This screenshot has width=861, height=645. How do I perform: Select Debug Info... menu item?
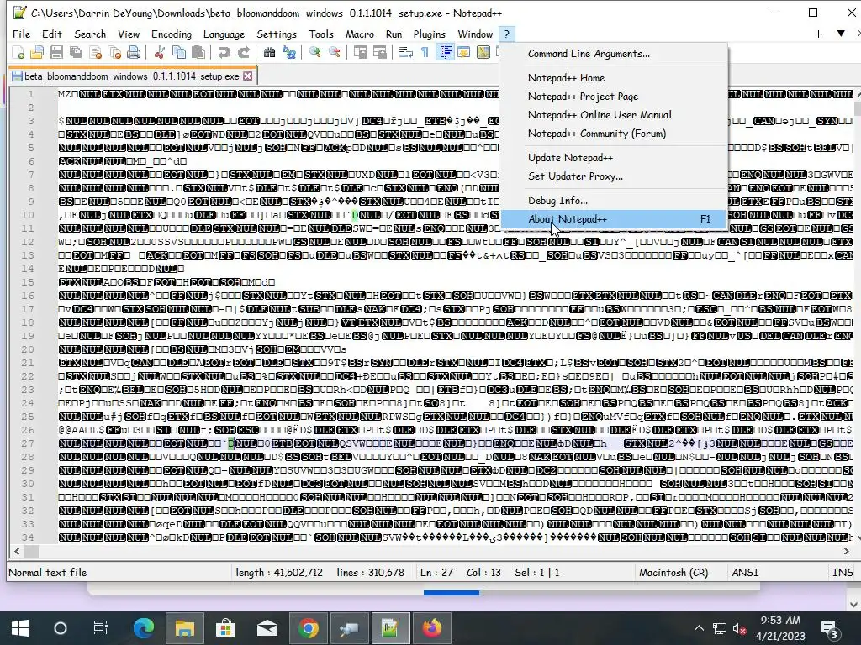point(614,201)
